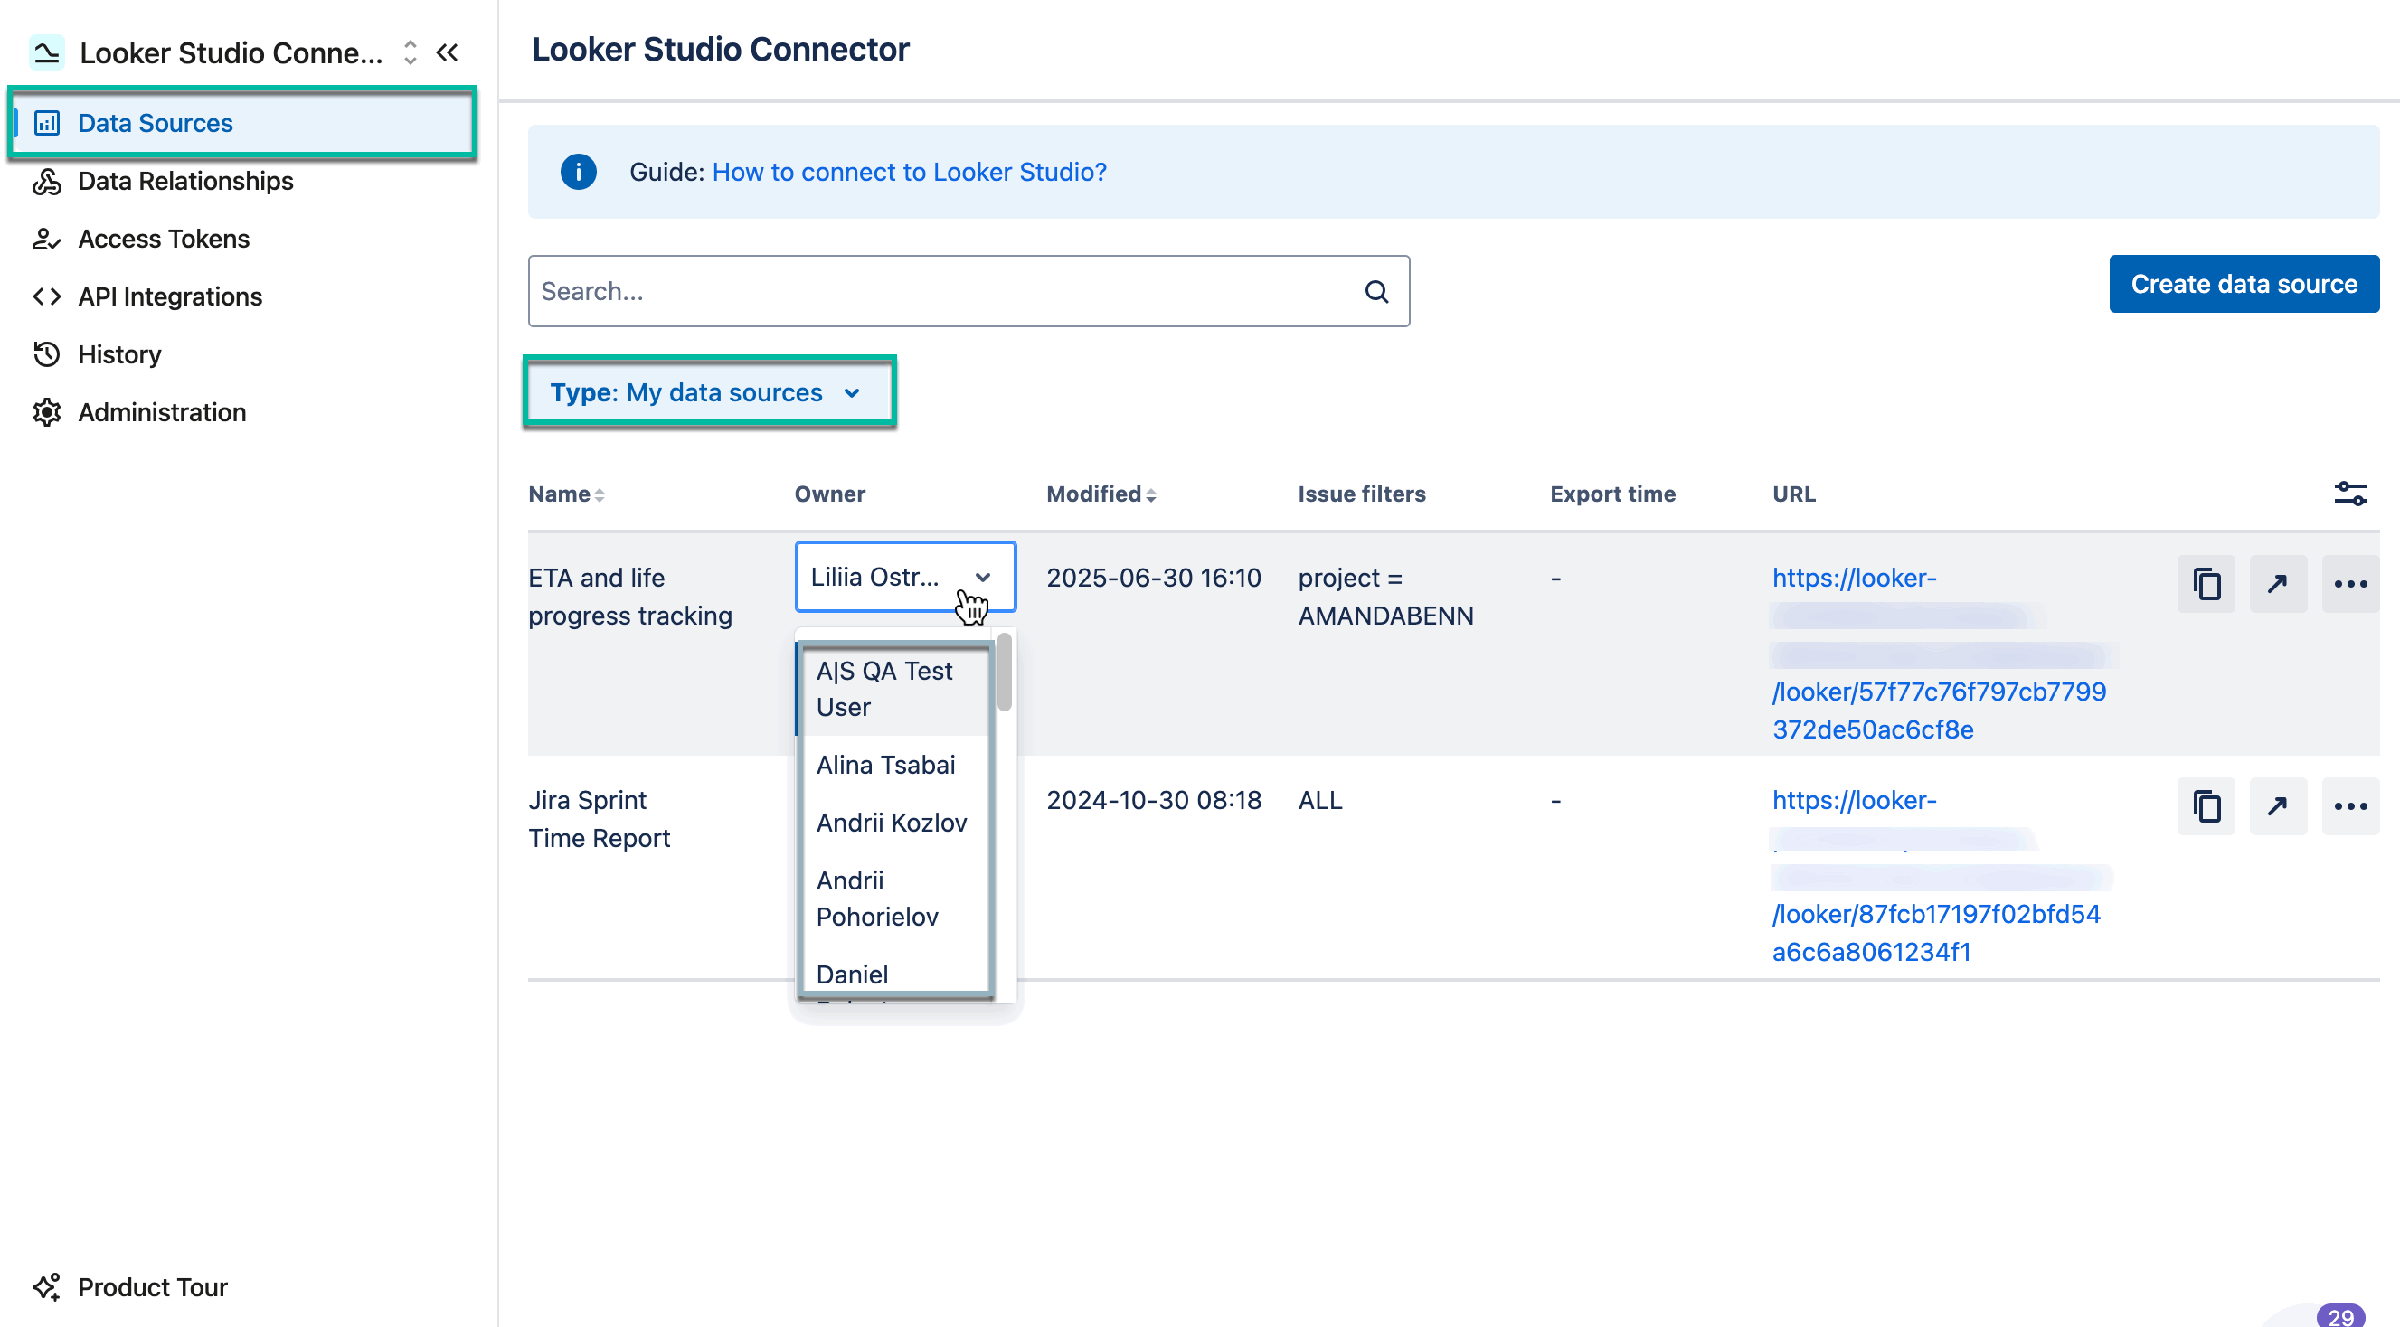The width and height of the screenshot is (2400, 1327).
Task: Open the Type: My data sources filter dropdown
Action: point(709,392)
